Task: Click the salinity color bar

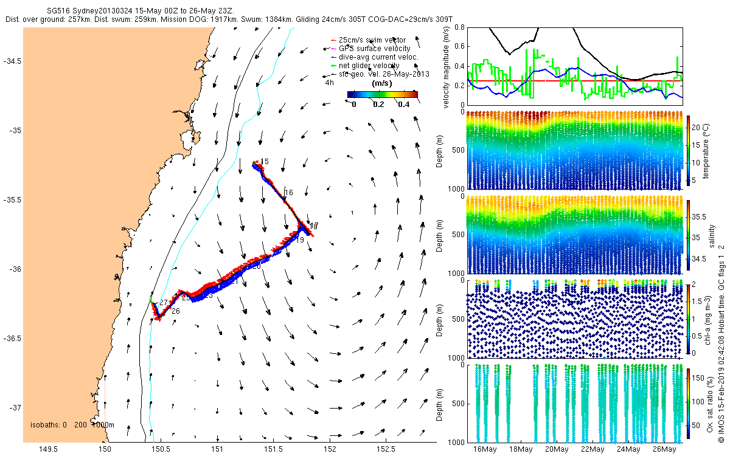Action: point(688,236)
